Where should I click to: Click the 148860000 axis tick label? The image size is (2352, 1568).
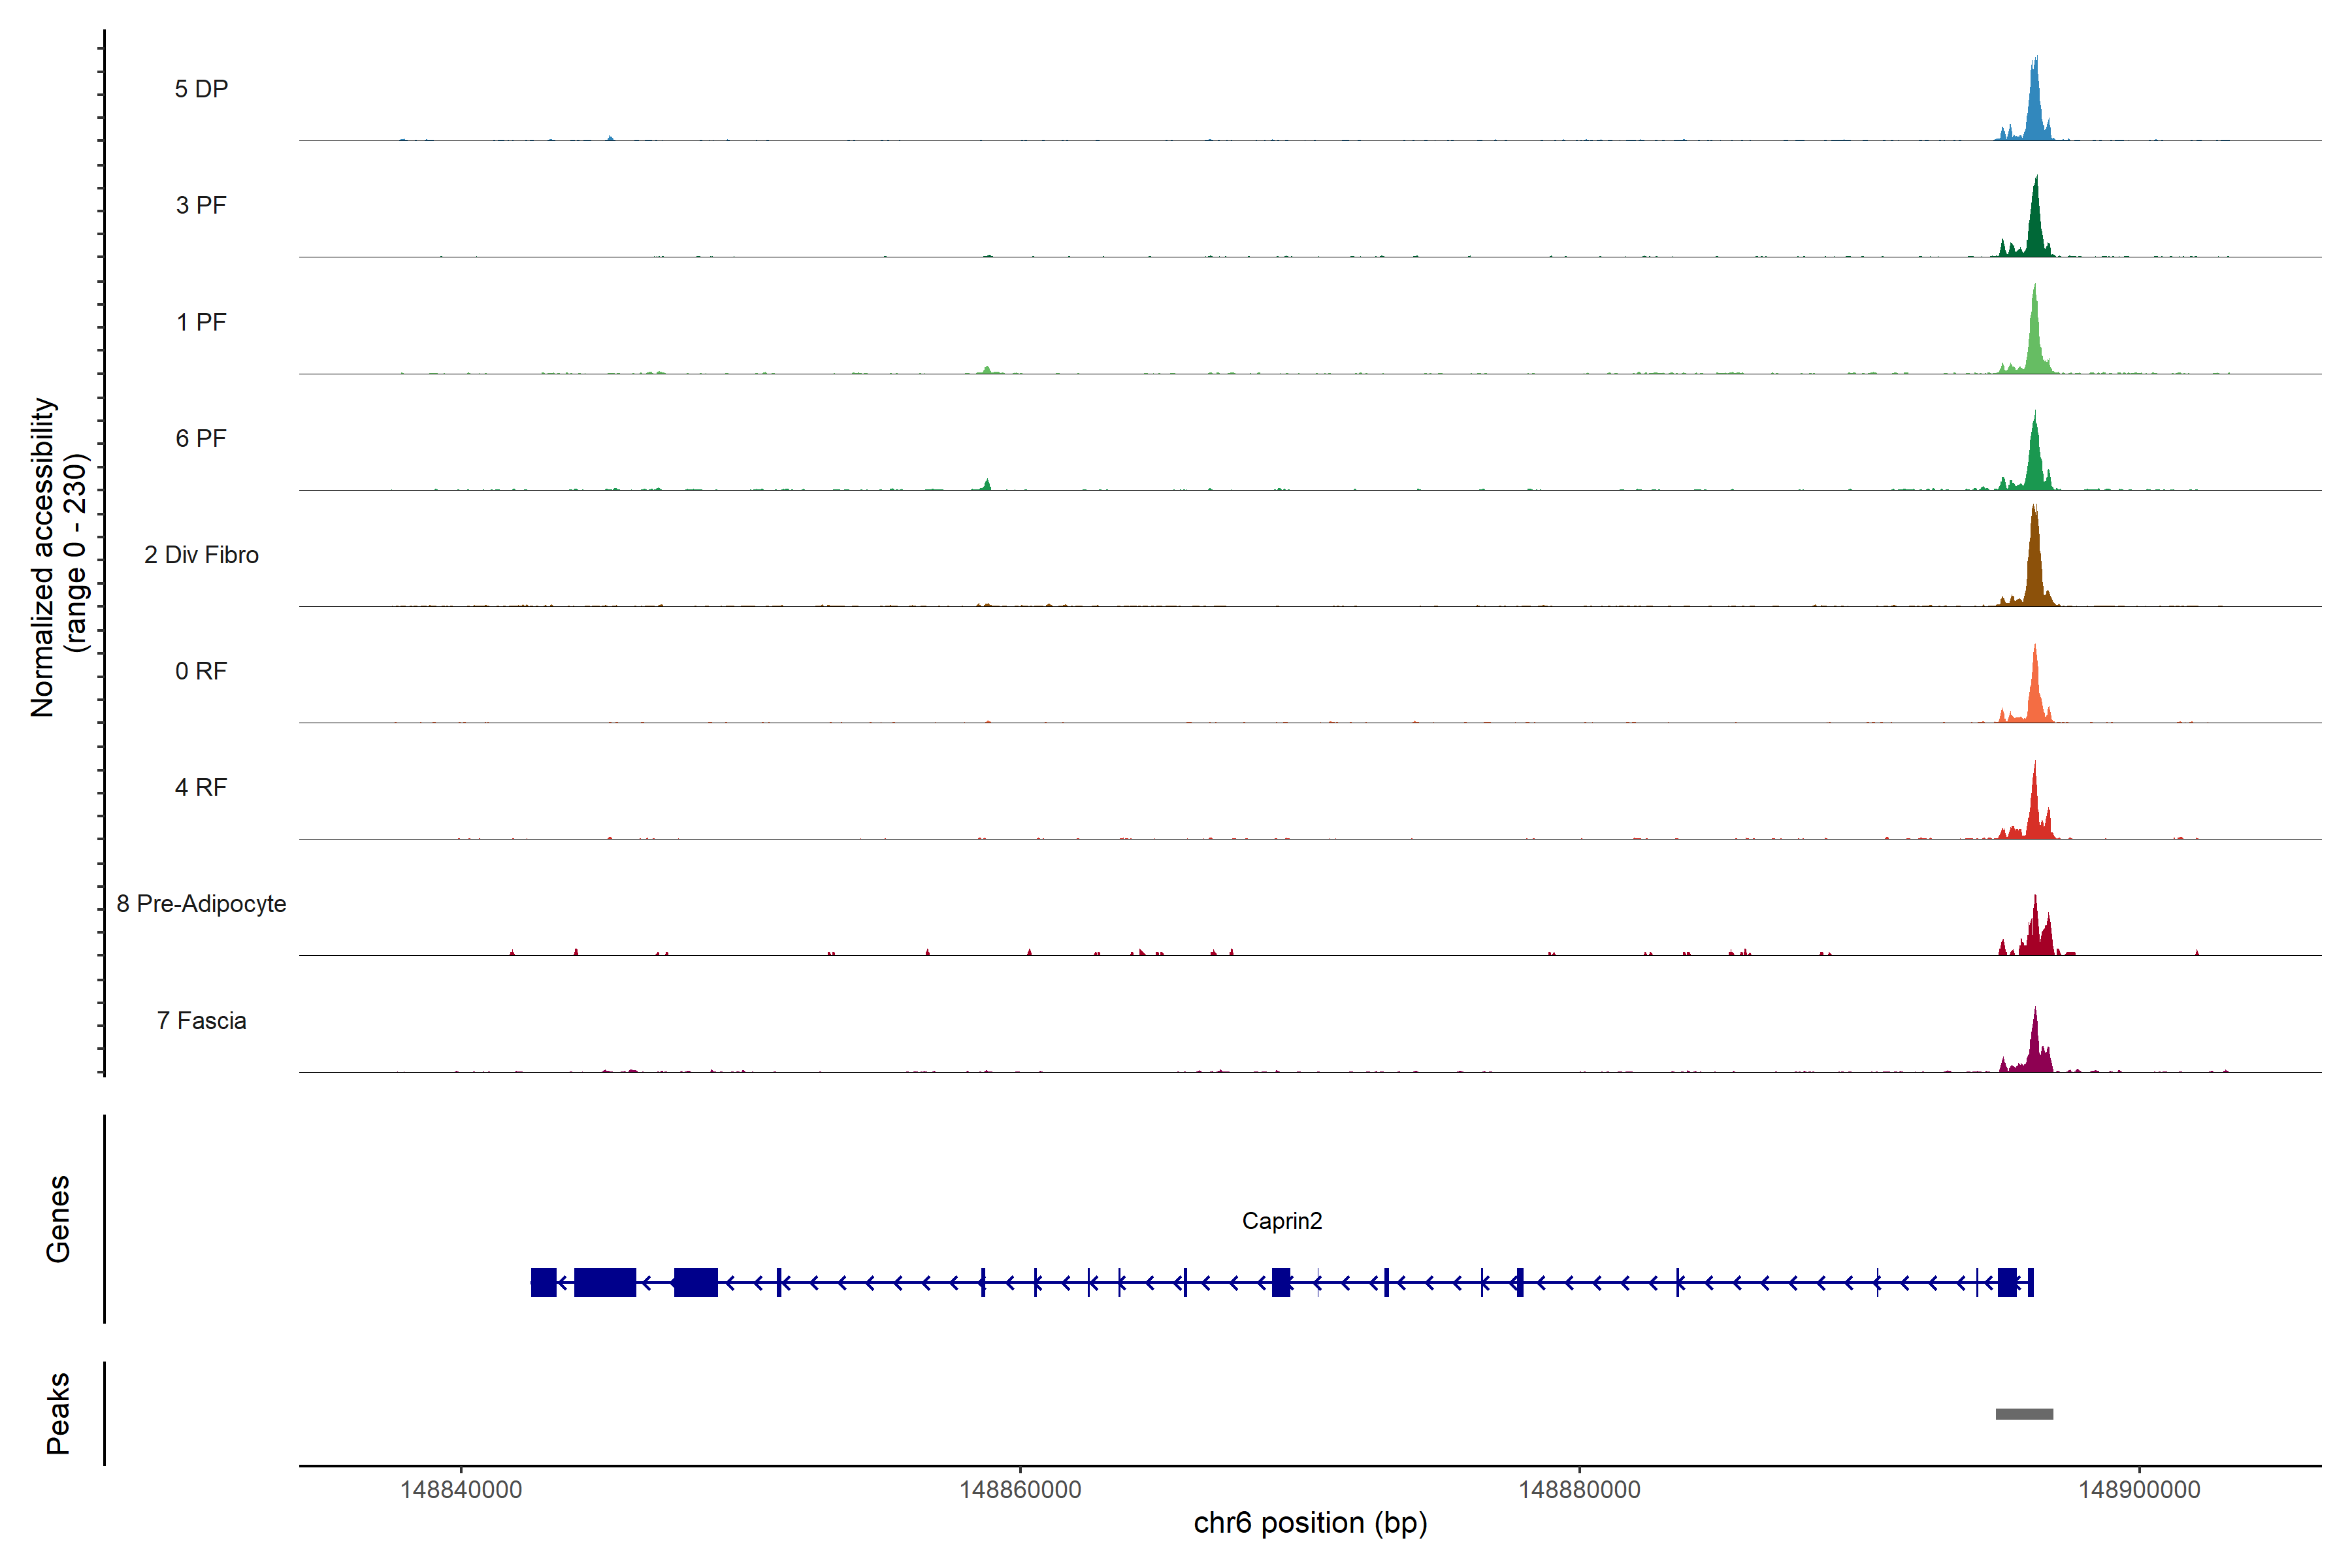pos(1020,1490)
